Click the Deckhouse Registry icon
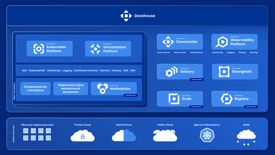Image resolution: width=275 pixels, height=155 pixels. [226, 99]
